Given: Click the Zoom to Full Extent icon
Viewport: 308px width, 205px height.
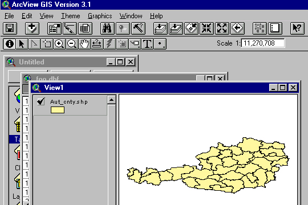Looking at the screenshot, I should click(160, 28).
